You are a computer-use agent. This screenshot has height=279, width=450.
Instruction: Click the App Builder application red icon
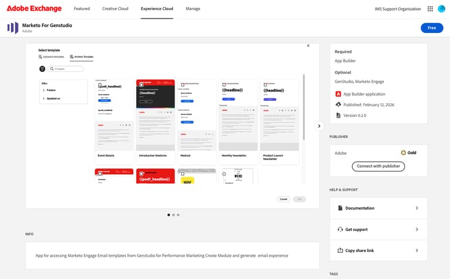click(x=338, y=94)
